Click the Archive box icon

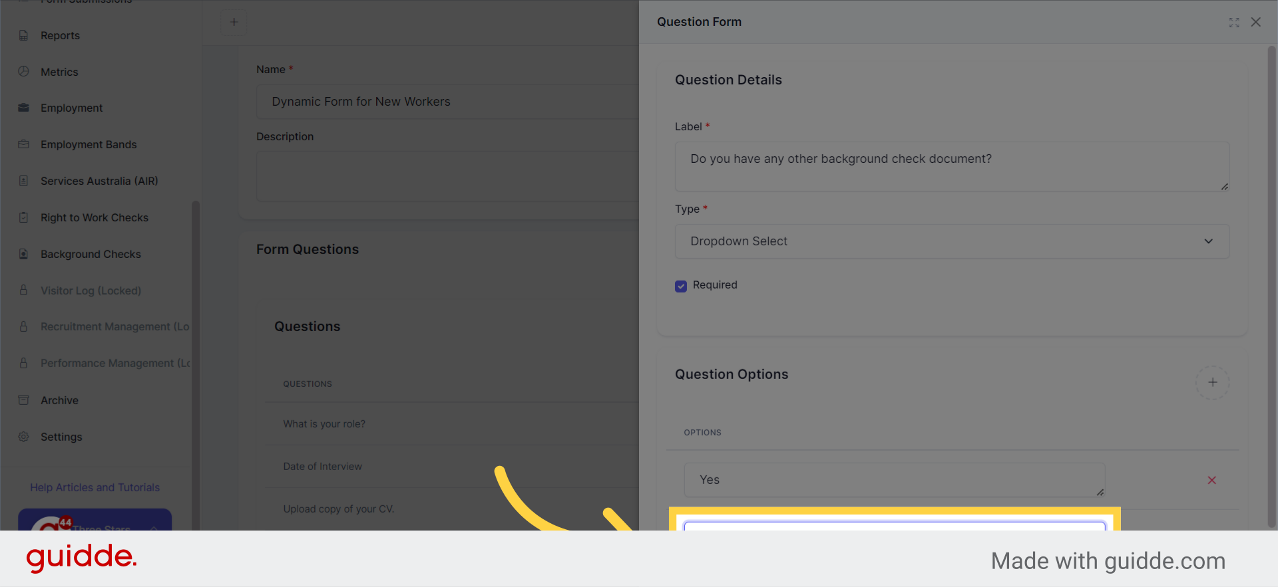pos(24,400)
